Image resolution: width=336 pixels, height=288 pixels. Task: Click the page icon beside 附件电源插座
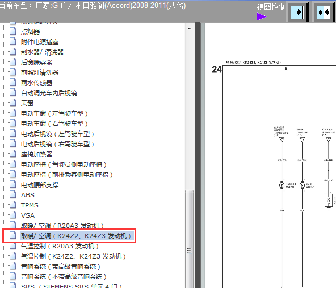click(13, 41)
